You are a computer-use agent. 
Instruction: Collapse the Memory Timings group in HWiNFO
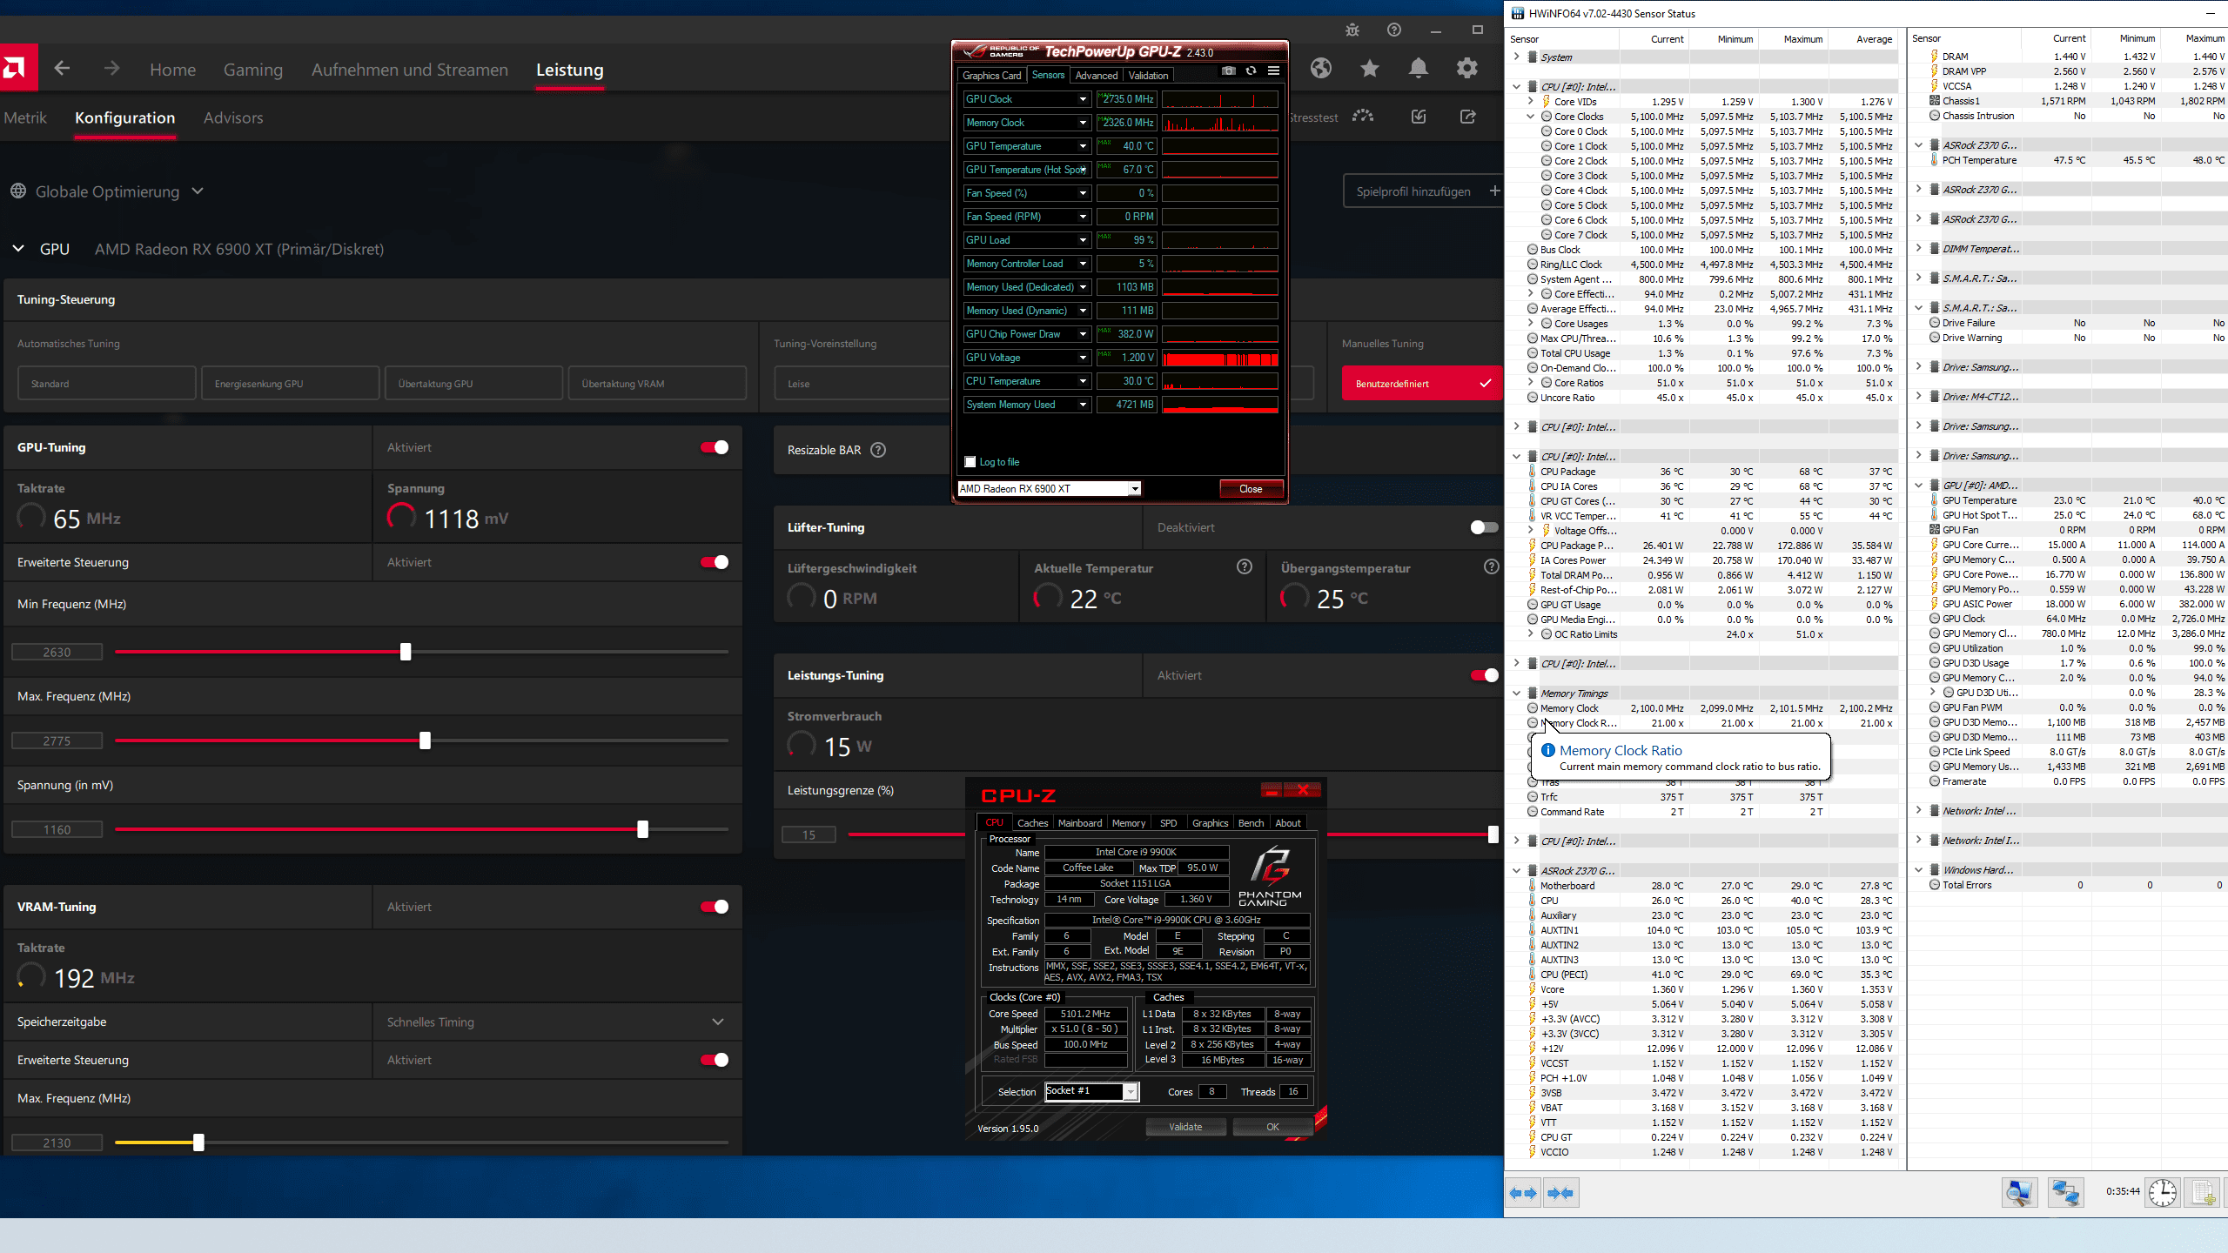tap(1517, 694)
